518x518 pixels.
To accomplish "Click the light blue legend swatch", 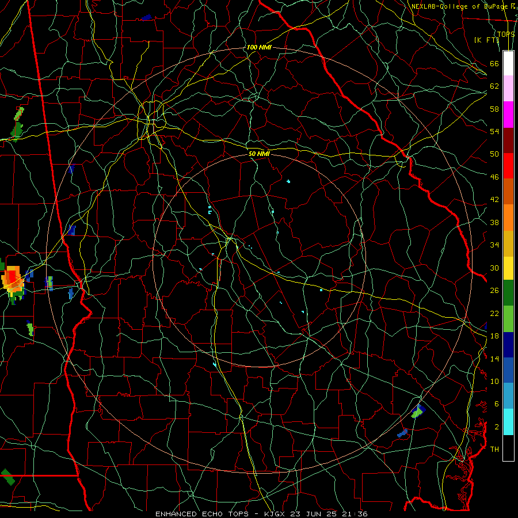I will pos(508,396).
